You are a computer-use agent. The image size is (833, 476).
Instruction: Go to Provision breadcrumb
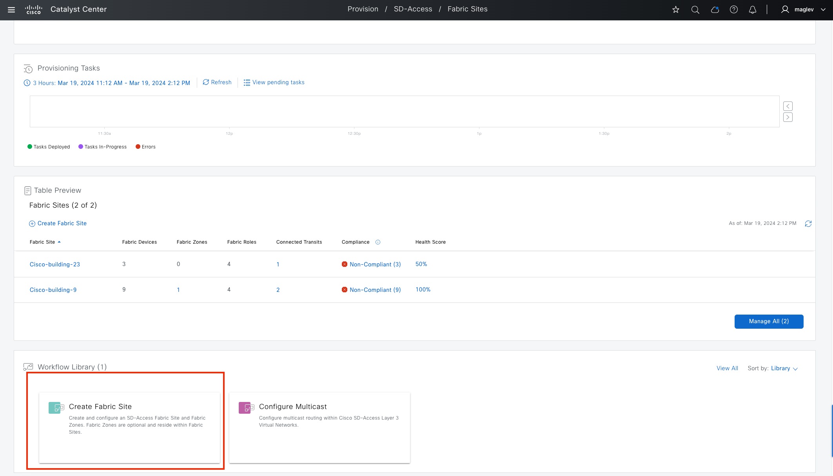coord(363,9)
